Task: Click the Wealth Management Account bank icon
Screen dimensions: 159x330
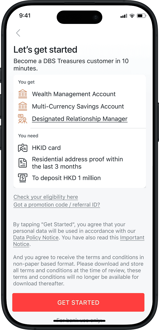Action: click(23, 94)
